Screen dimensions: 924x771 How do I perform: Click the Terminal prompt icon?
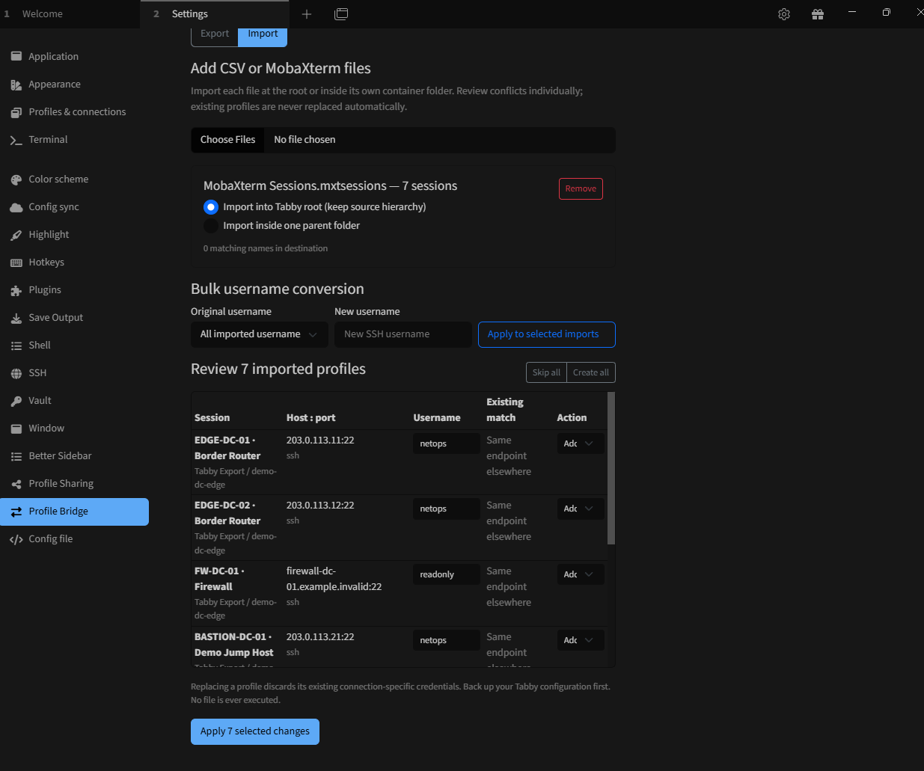(16, 140)
